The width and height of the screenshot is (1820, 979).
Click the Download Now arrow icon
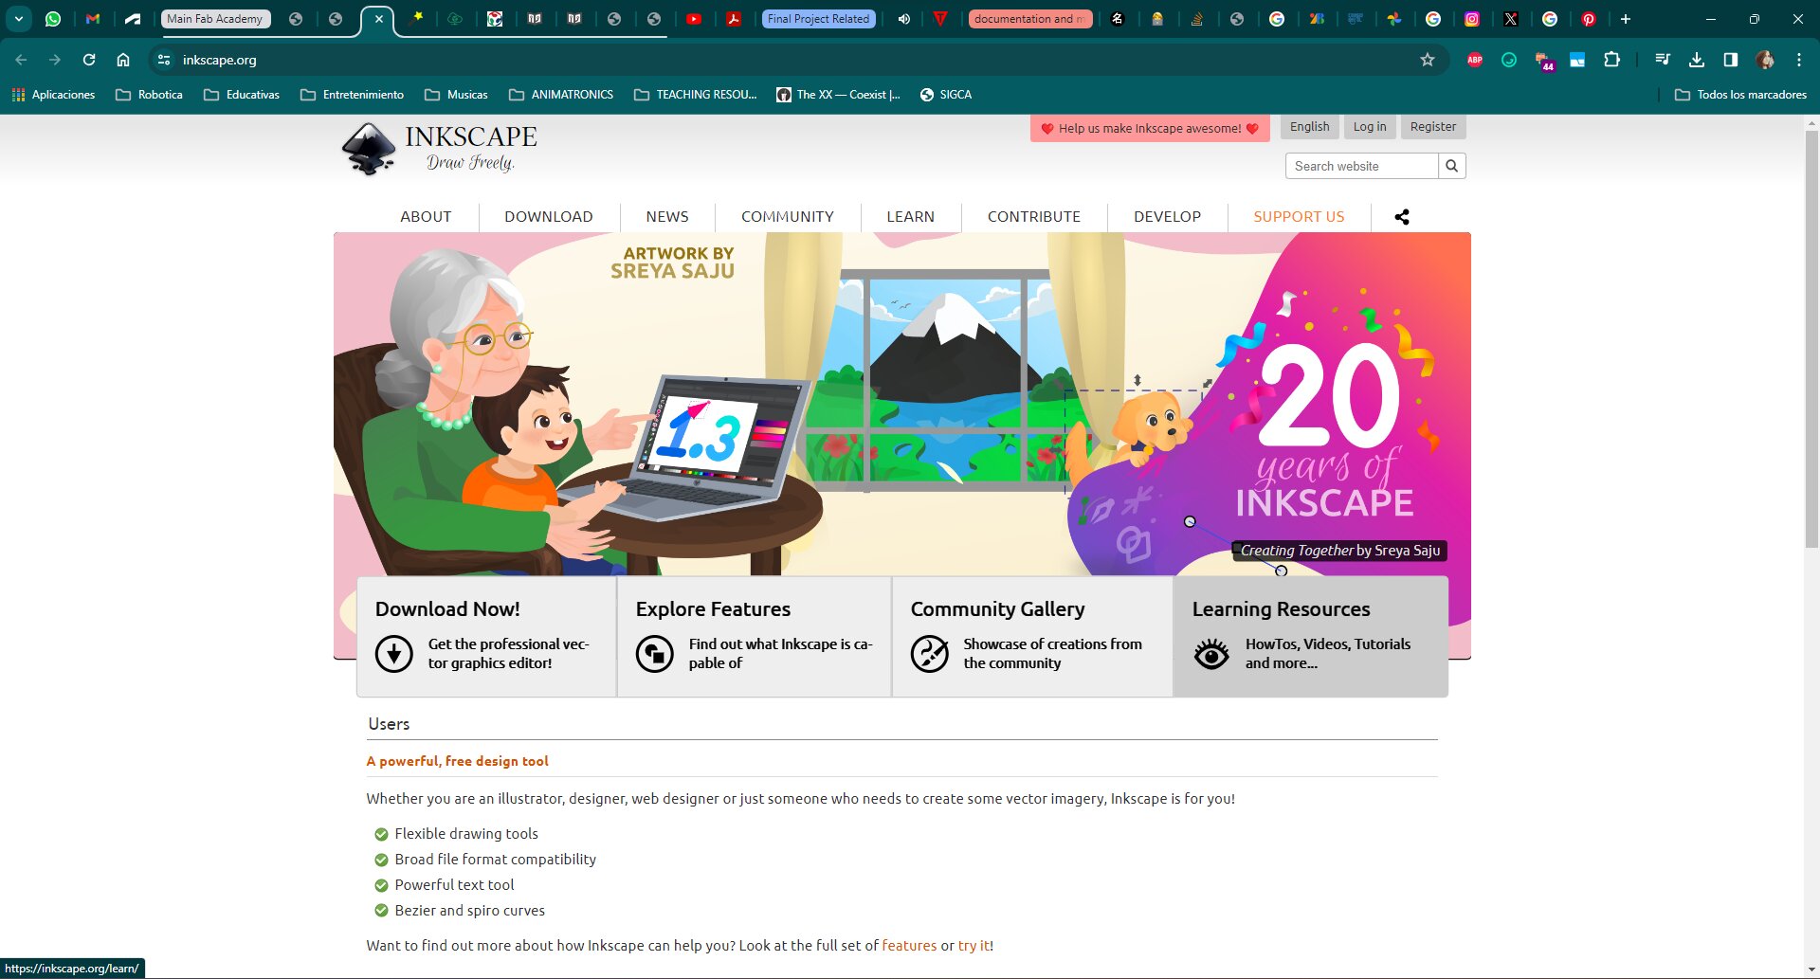pyautogui.click(x=393, y=654)
